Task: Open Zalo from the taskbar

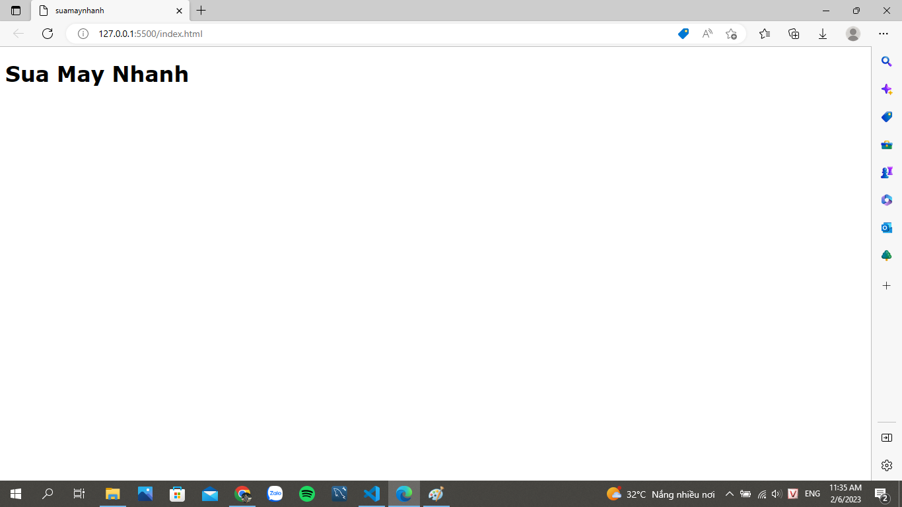Action: pos(275,494)
